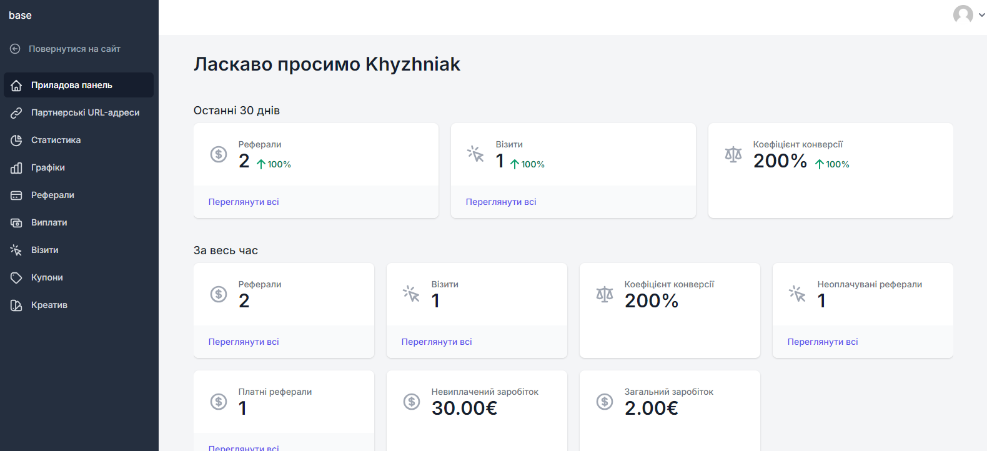The image size is (987, 451).
Task: Click Переглянути всі under all-time Візити card
Action: (437, 342)
